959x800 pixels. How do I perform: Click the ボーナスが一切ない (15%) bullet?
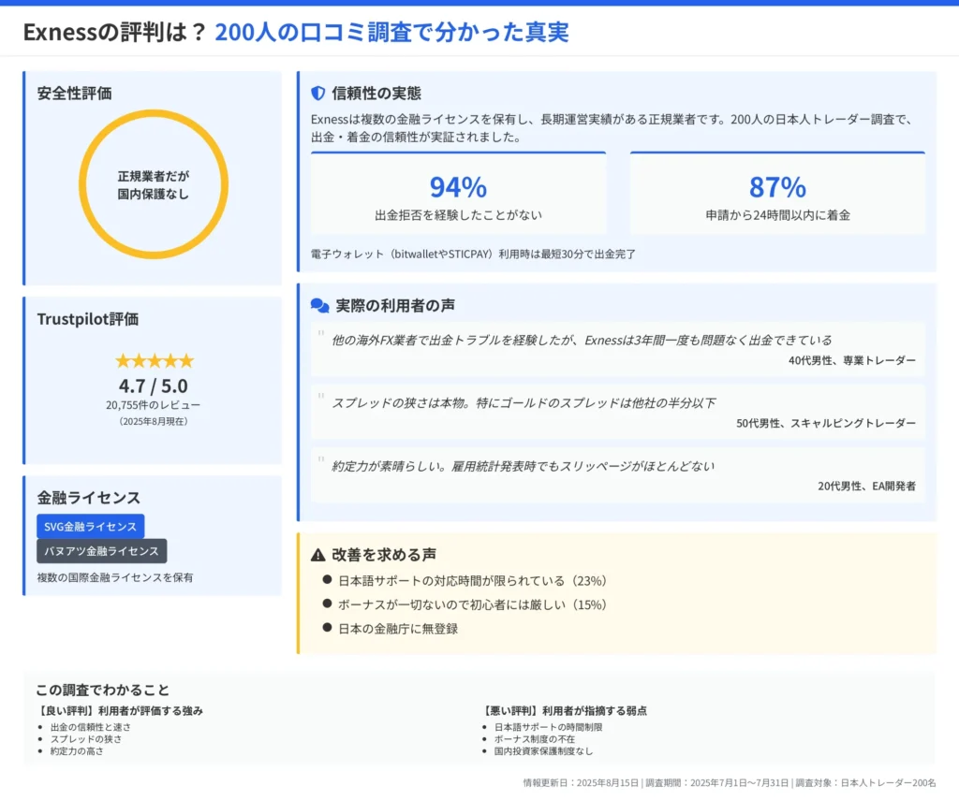click(x=472, y=604)
